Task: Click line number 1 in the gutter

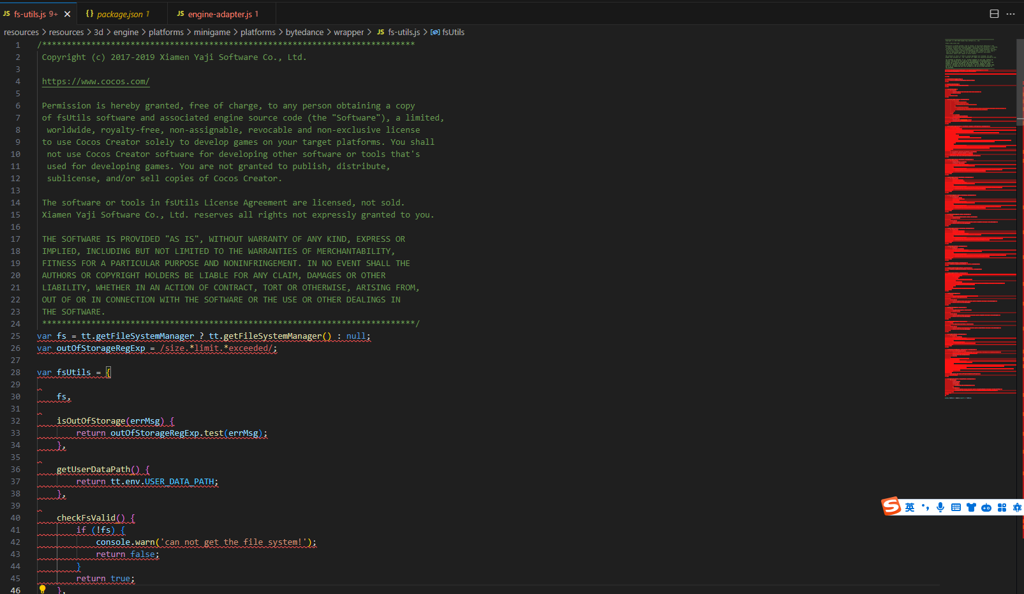Action: [x=18, y=45]
